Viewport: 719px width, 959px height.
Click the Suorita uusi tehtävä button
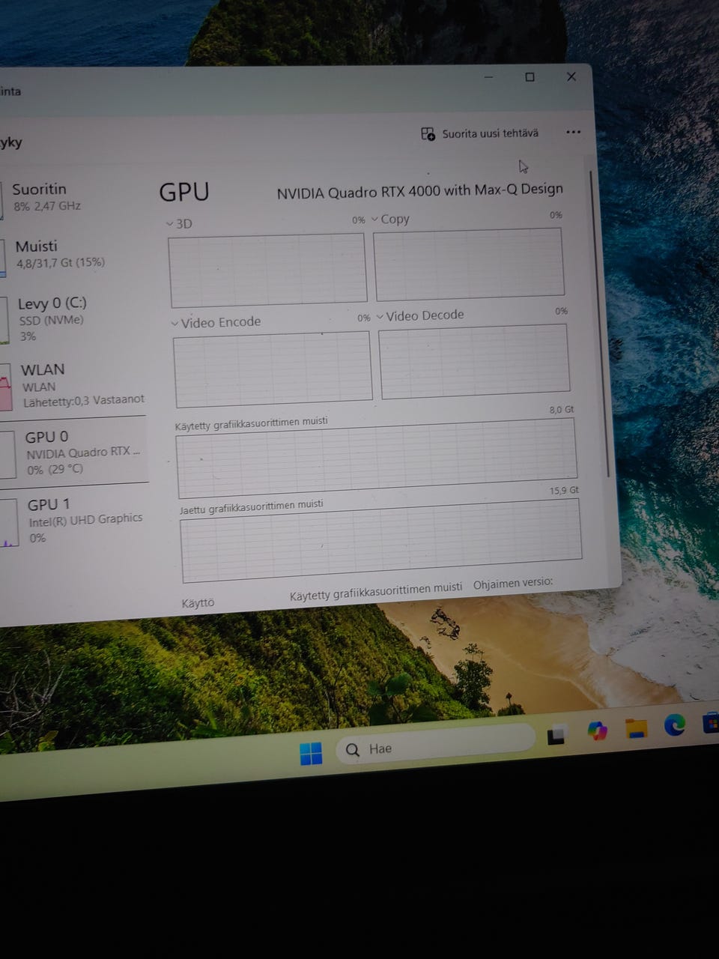click(480, 133)
